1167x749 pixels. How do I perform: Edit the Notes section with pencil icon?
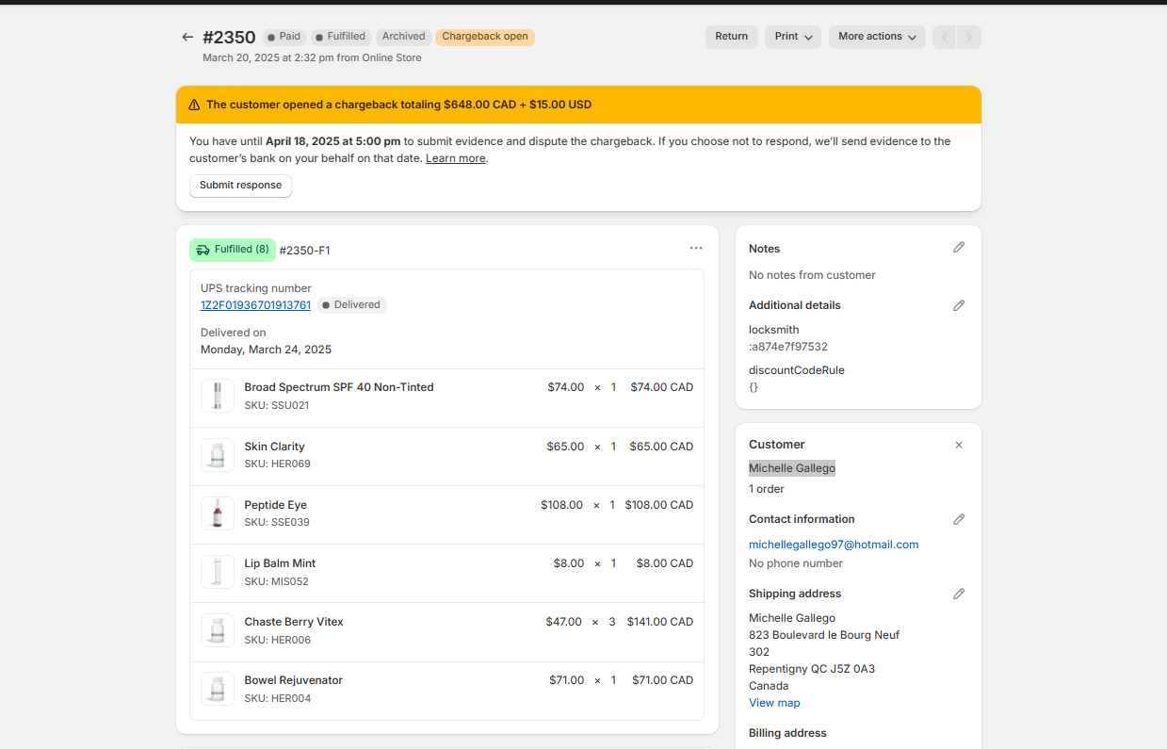[959, 248]
